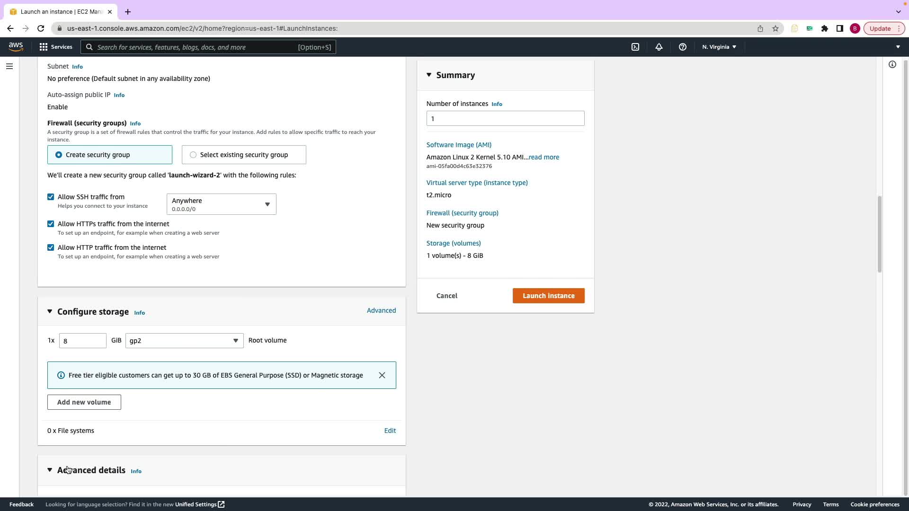Open the info panel icon at right
Screen dimensions: 909x511
pos(892,64)
